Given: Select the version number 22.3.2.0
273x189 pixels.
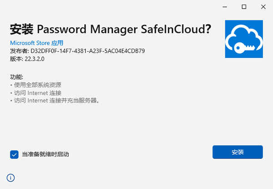Looking at the screenshot, I should pyautogui.click(x=35, y=59).
